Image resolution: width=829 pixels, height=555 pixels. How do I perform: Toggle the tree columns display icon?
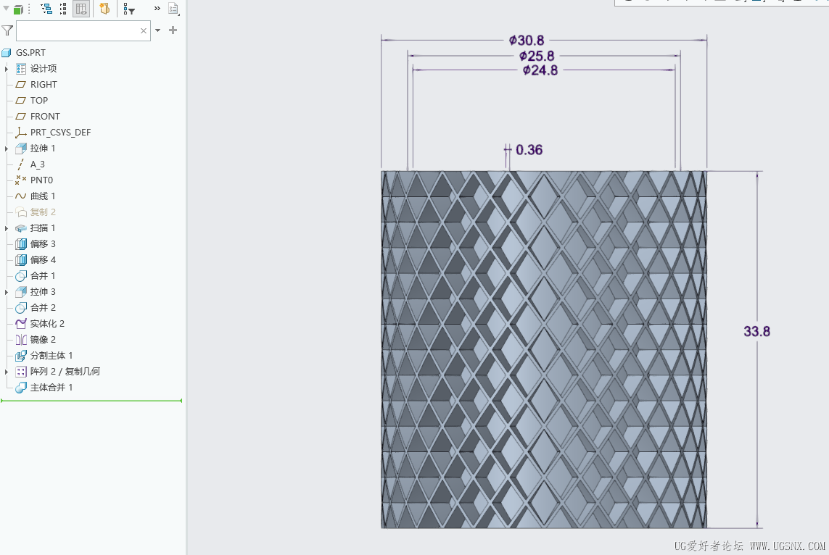pos(81,9)
